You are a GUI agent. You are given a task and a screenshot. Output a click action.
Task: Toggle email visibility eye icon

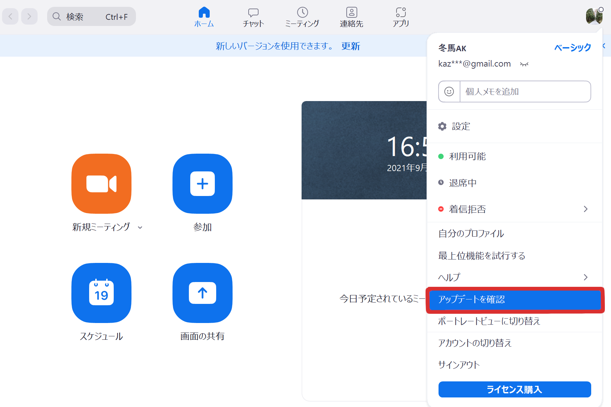524,64
